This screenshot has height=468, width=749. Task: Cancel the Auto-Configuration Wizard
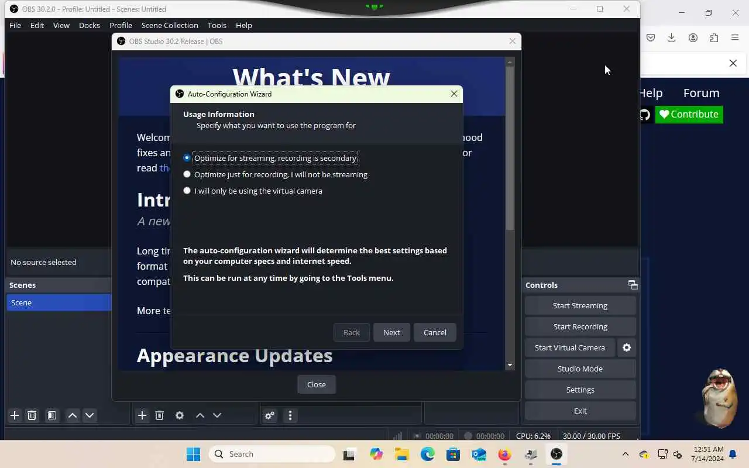click(435, 332)
